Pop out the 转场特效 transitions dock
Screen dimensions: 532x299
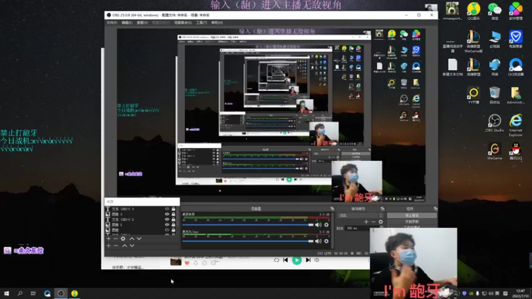click(382, 209)
